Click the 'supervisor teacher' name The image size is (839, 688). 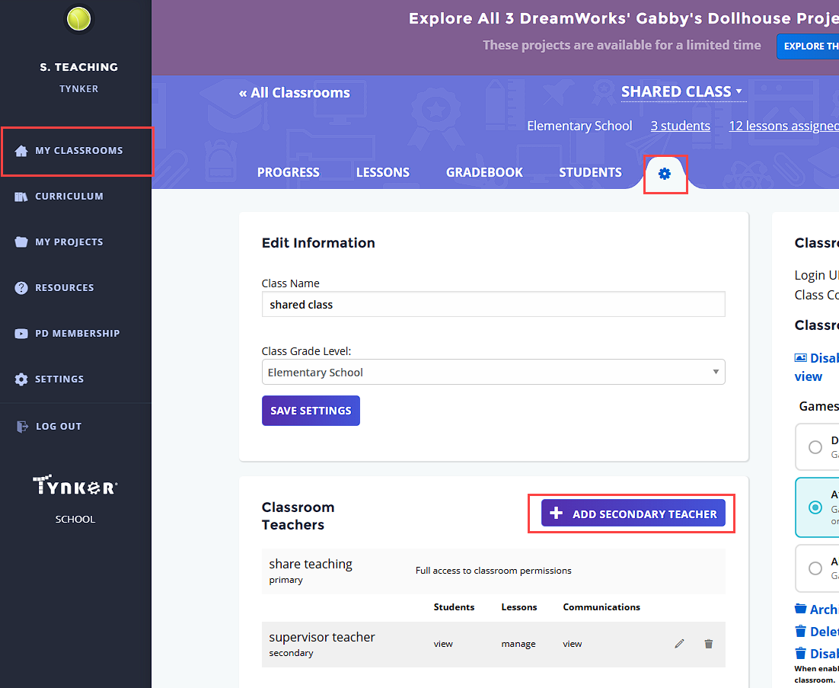click(x=322, y=637)
